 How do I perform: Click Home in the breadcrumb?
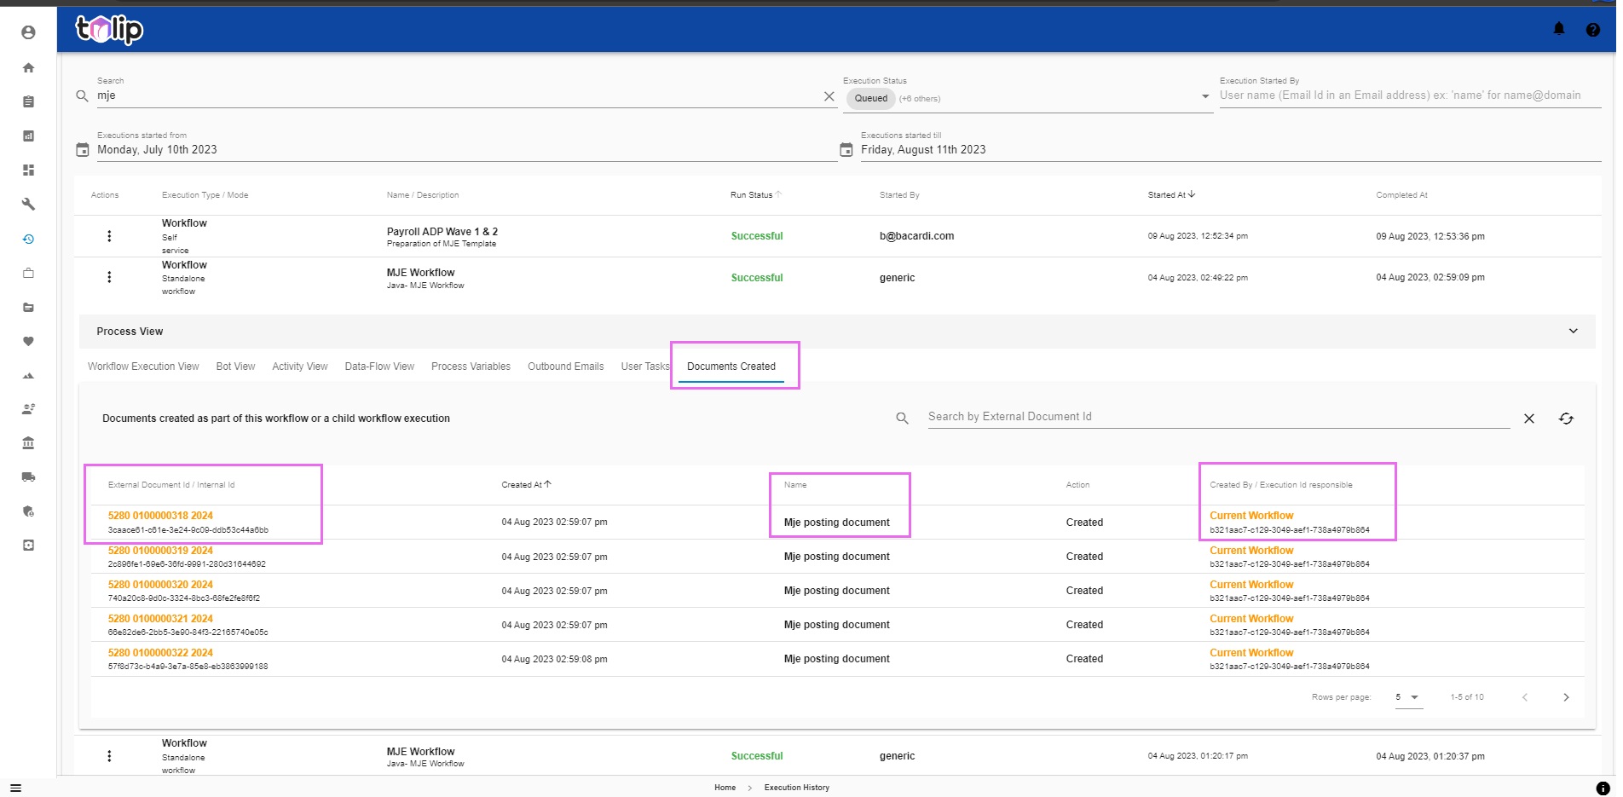point(725,788)
